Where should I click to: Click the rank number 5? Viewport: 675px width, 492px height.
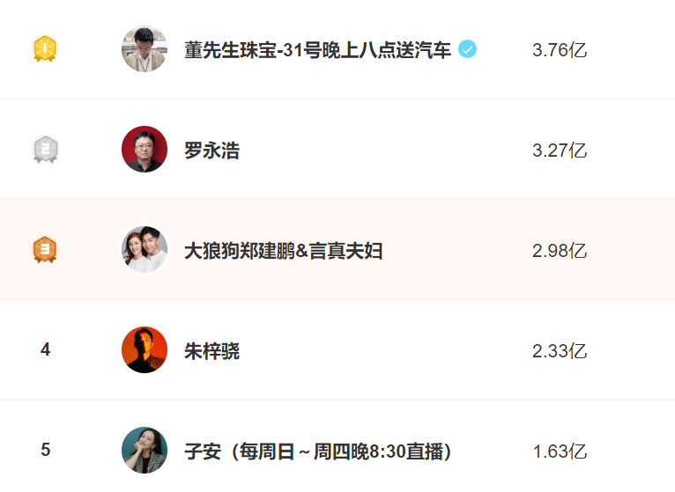tap(45, 451)
